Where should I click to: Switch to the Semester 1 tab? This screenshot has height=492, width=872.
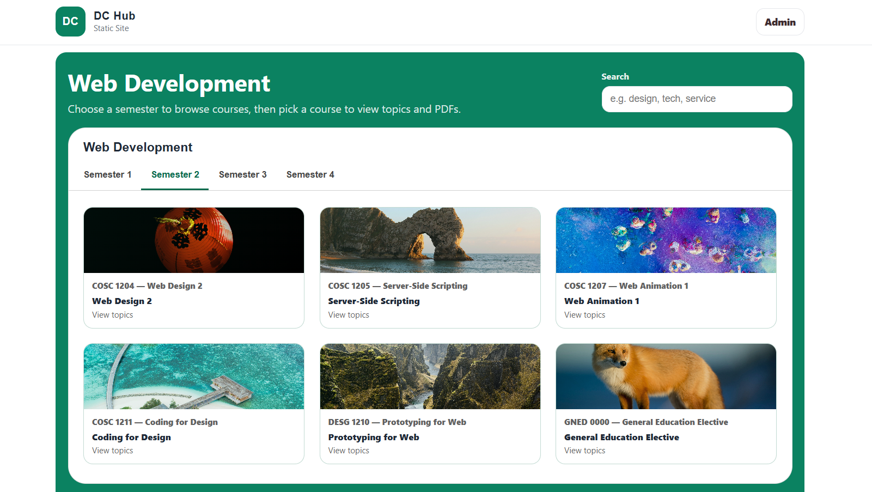pos(107,175)
